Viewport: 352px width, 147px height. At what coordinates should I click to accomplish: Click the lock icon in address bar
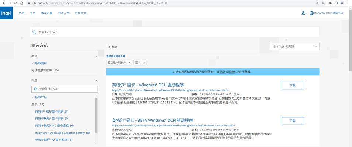tap(29, 3)
